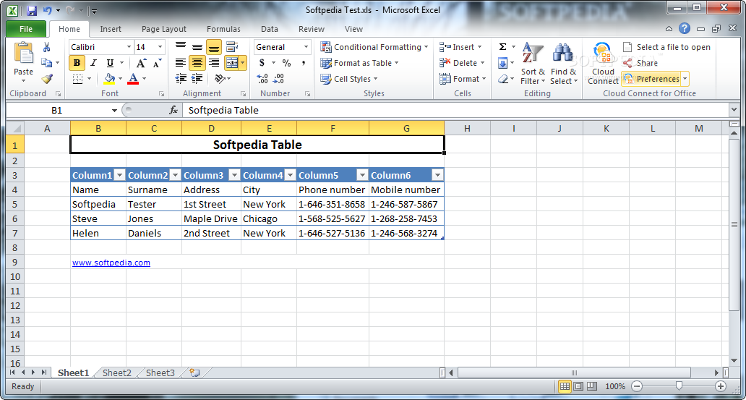Cut selection with the scissors icon
746x400 pixels.
46,47
